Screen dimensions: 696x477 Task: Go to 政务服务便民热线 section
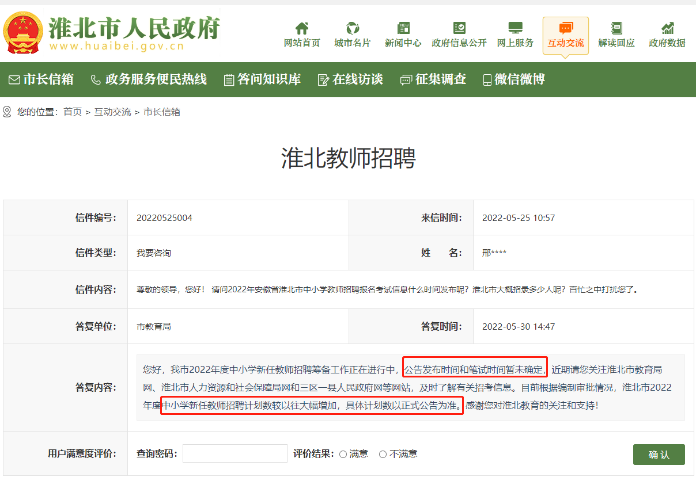tap(149, 79)
